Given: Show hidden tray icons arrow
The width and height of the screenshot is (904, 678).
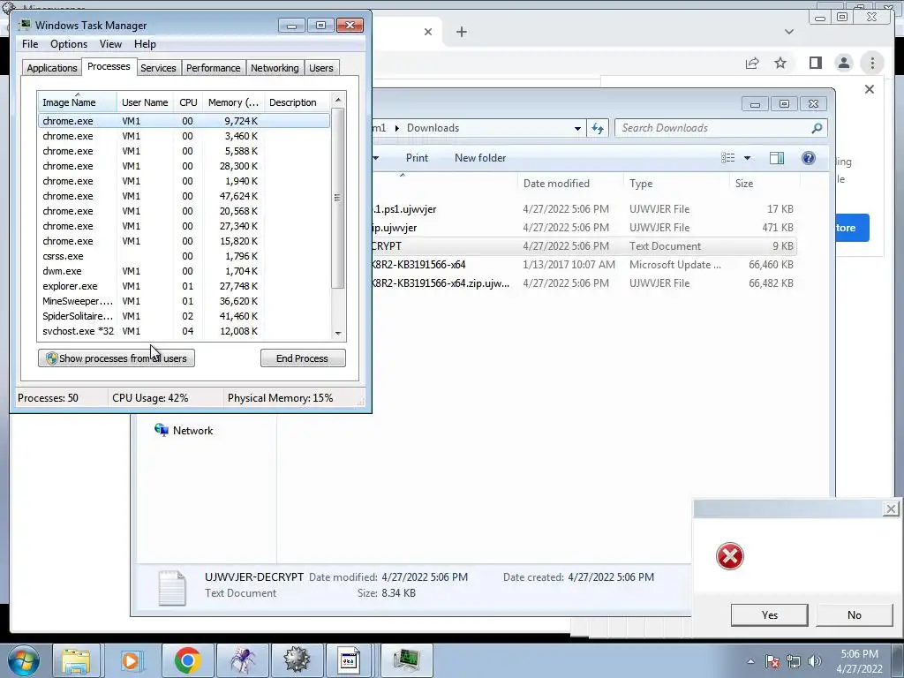Looking at the screenshot, I should [750, 661].
